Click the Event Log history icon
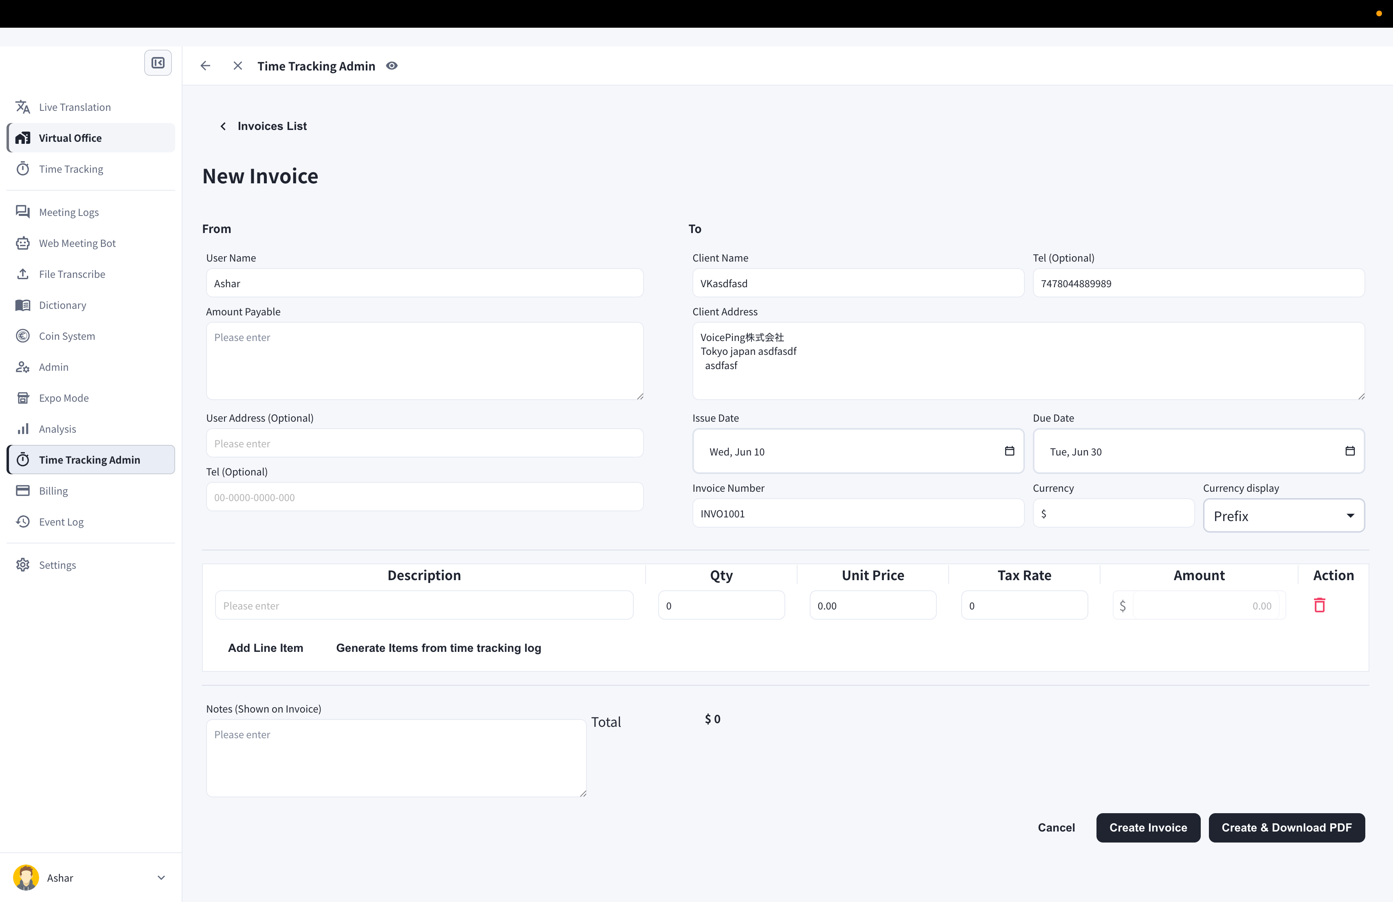 tap(23, 521)
